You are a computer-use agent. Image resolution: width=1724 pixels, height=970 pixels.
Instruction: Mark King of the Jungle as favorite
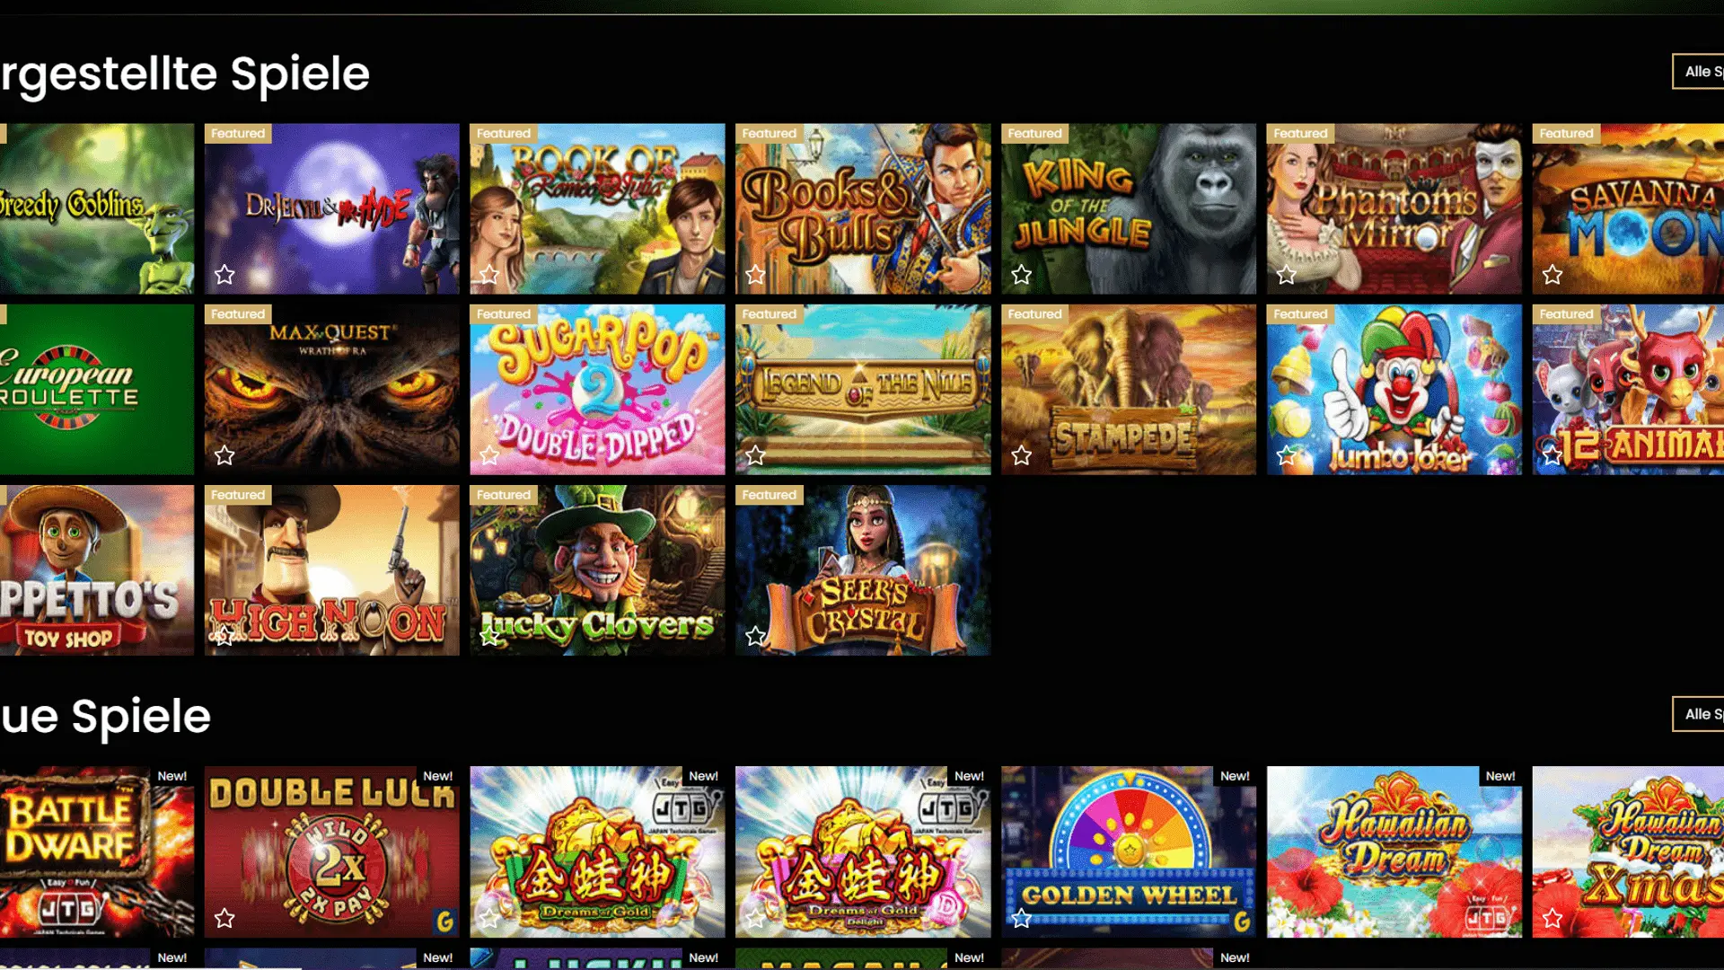click(x=1021, y=275)
